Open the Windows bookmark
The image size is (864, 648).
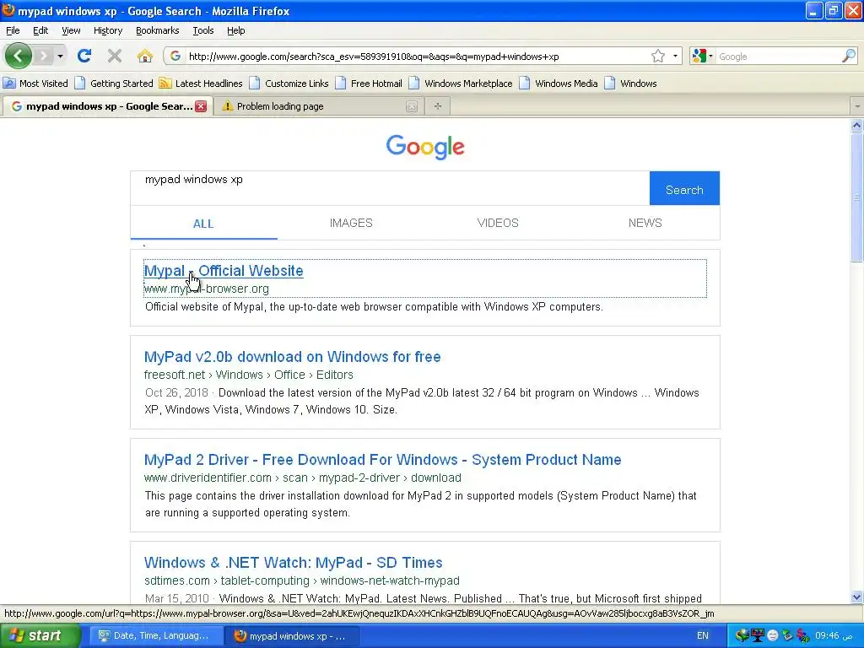click(631, 84)
